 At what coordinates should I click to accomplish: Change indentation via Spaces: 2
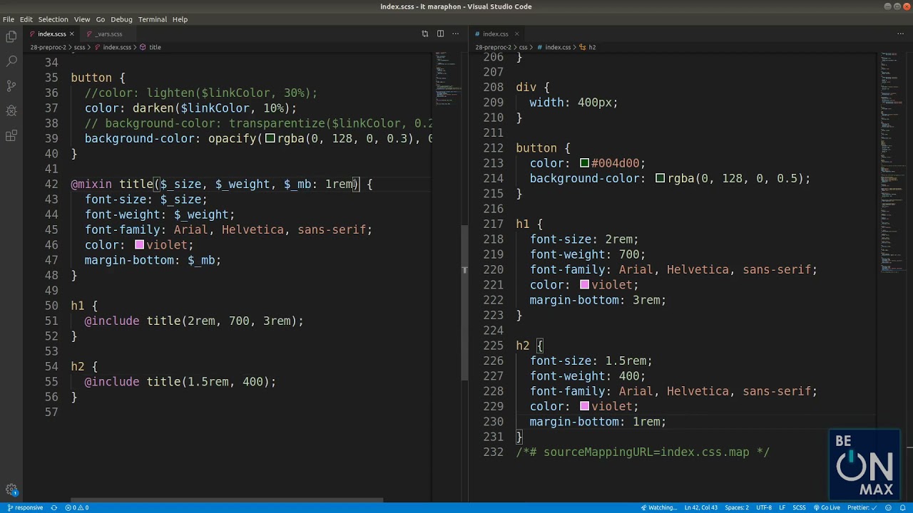(737, 507)
